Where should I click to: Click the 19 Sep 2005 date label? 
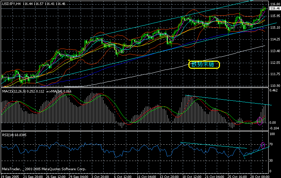(10, 177)
